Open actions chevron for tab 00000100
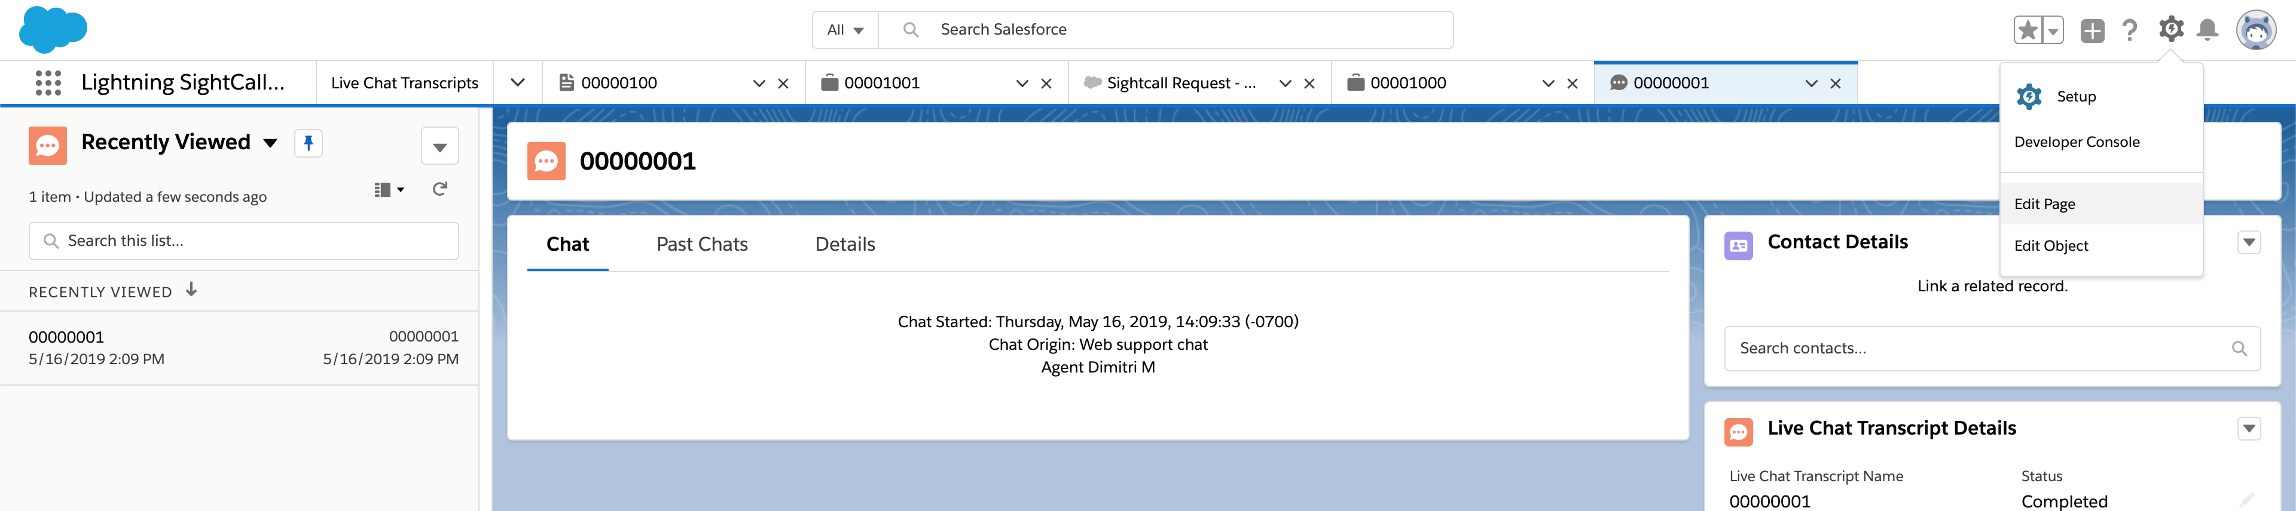The height and width of the screenshot is (511, 2296). coord(759,83)
